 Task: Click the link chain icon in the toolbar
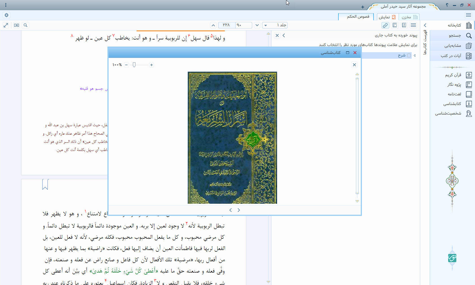385,25
